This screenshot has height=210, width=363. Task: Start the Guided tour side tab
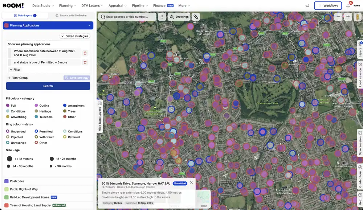pos(360,177)
